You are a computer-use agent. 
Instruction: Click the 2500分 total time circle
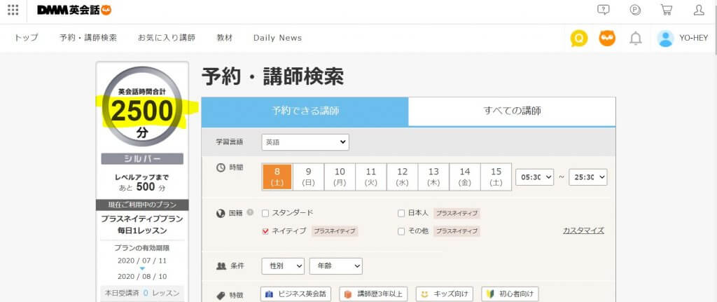click(142, 107)
